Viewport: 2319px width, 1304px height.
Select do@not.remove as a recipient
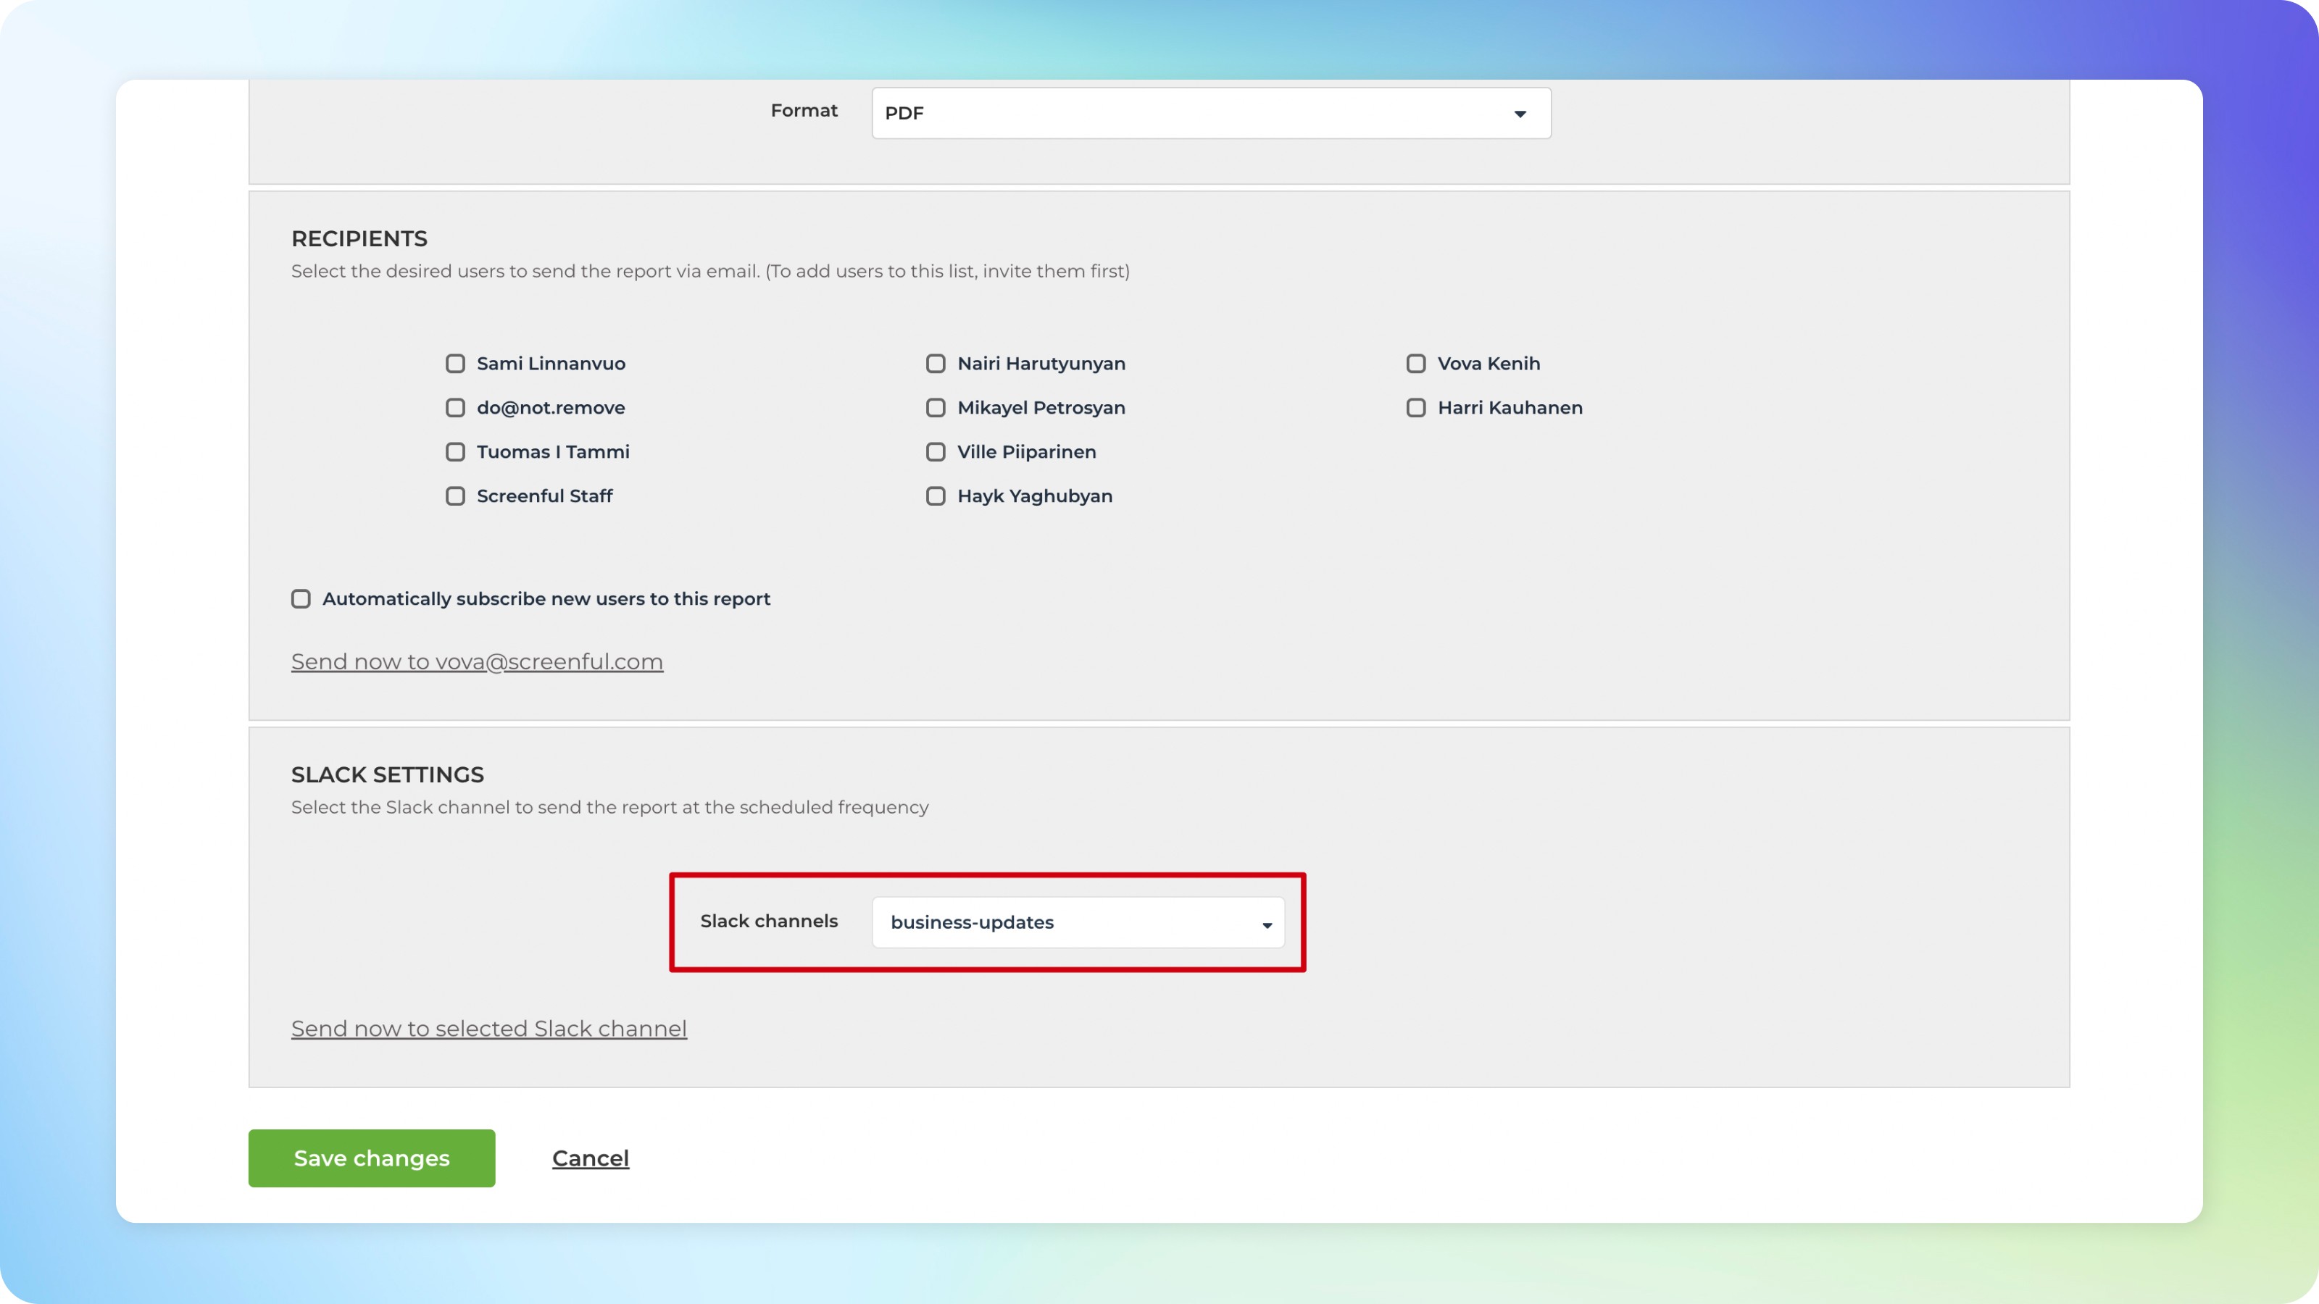(x=456, y=408)
